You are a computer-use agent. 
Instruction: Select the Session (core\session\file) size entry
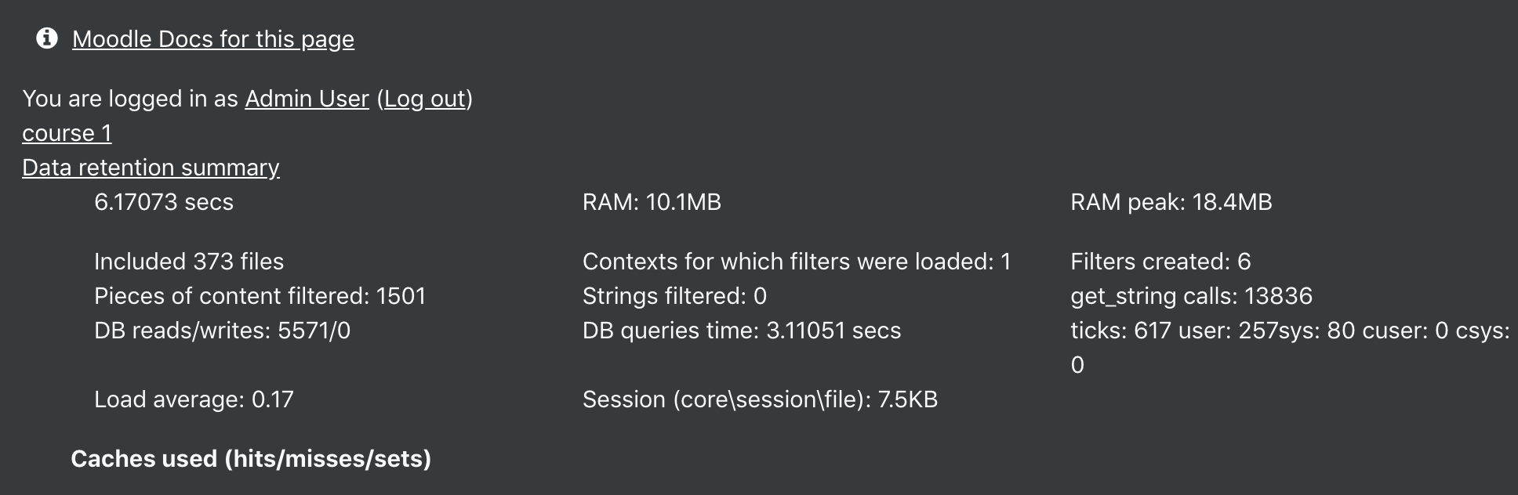pyautogui.click(x=760, y=399)
